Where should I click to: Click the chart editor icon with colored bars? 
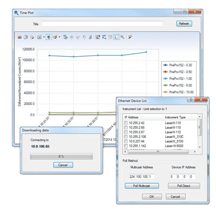[98, 37]
